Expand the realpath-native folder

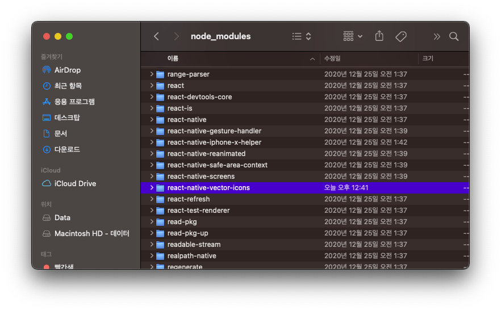click(152, 256)
